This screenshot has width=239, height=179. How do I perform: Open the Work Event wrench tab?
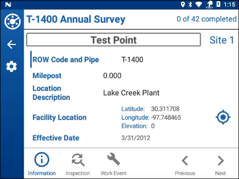113,164
